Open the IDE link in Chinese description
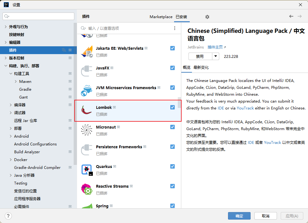 (x=251, y=142)
